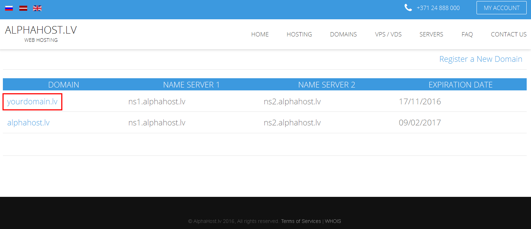The image size is (531, 229).
Task: Open CONTACT US menu item
Action: tap(509, 34)
